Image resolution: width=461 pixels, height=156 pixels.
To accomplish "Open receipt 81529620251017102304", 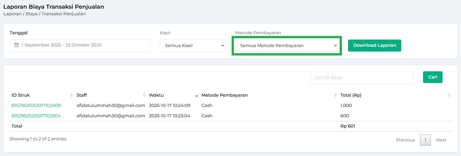I will tap(36, 116).
